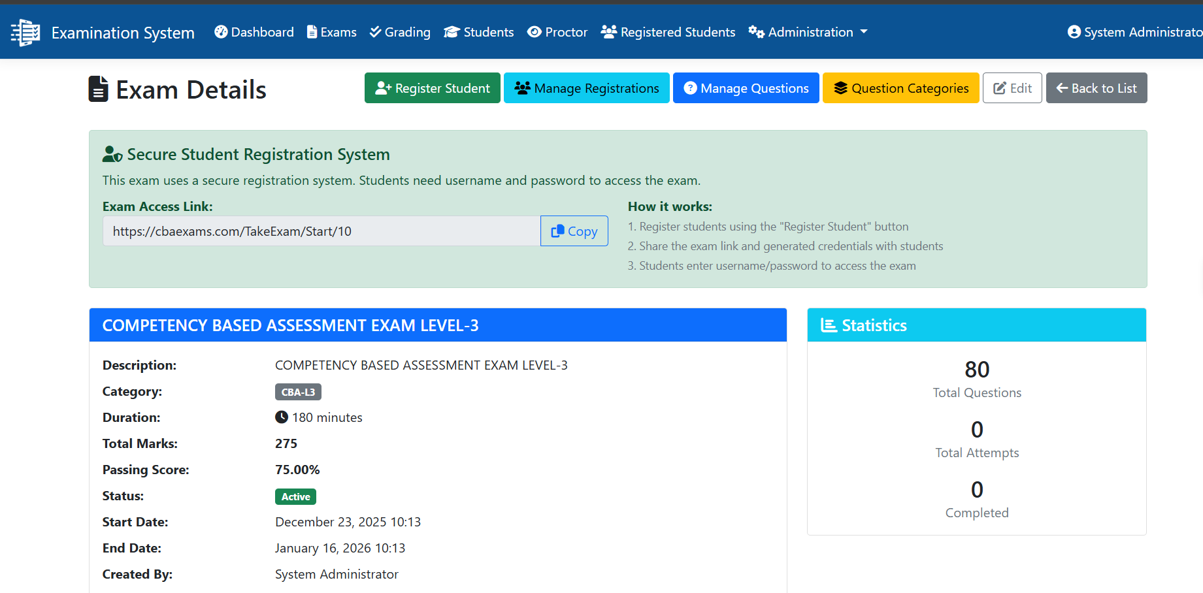Click the Manage Questions question-mark icon
The height and width of the screenshot is (593, 1203).
tap(691, 88)
